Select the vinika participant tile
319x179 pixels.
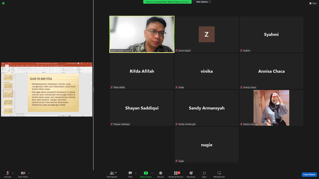[206, 71]
